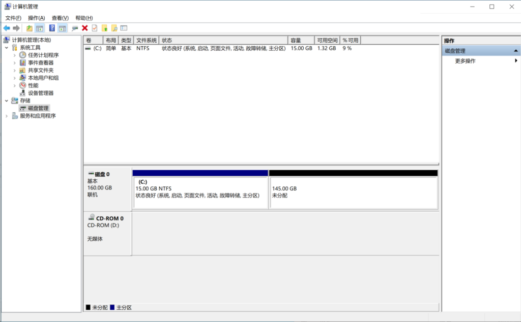The height and width of the screenshot is (322, 521).
Task: Click the folder with magnifier toolbar icon
Action: pyautogui.click(x=115, y=27)
